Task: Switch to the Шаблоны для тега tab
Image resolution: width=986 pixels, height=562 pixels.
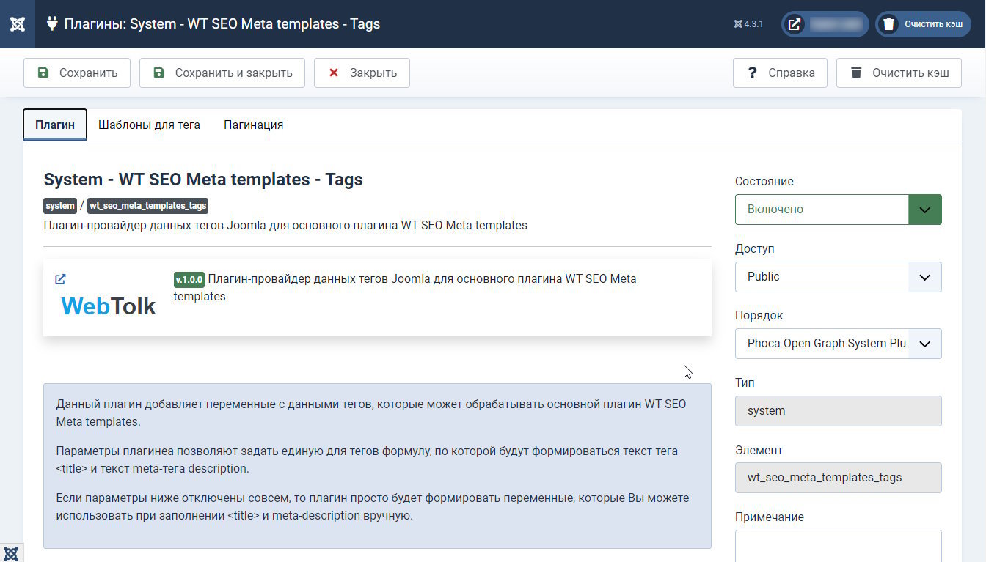Action: point(149,125)
